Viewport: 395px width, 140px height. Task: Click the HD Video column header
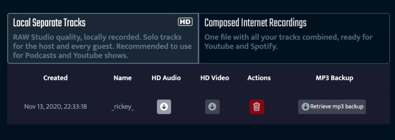[214, 78]
